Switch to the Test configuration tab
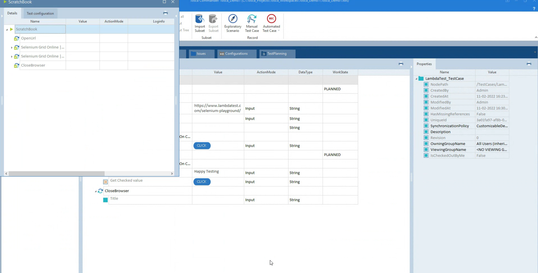 pos(40,13)
